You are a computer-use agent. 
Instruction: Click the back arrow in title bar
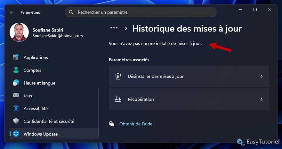(12, 12)
